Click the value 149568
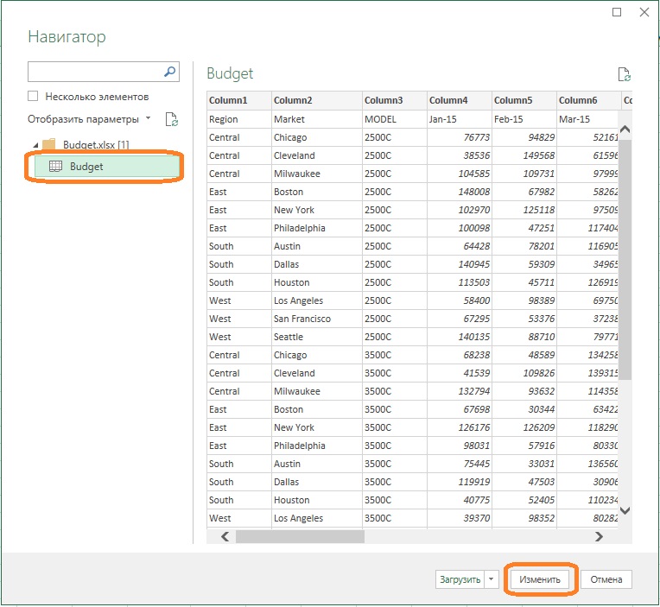The image size is (660, 607). click(539, 155)
